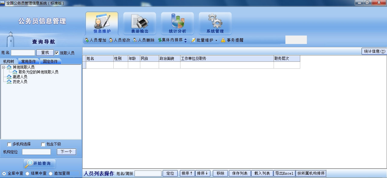Click the 人员修改 toolbar button
Screen dimensions: 387x178
point(119,40)
